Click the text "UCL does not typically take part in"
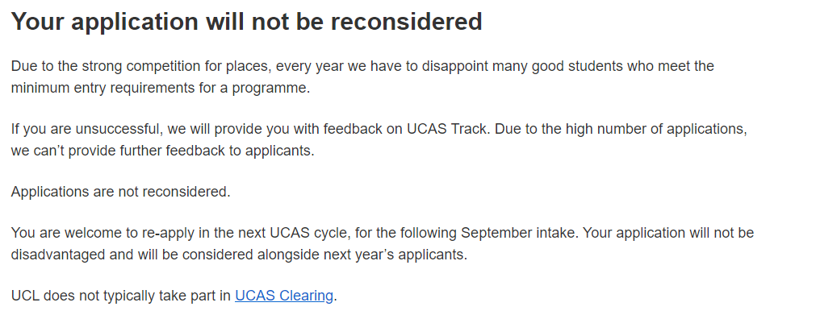This screenshot has width=816, height=315. pos(121,296)
